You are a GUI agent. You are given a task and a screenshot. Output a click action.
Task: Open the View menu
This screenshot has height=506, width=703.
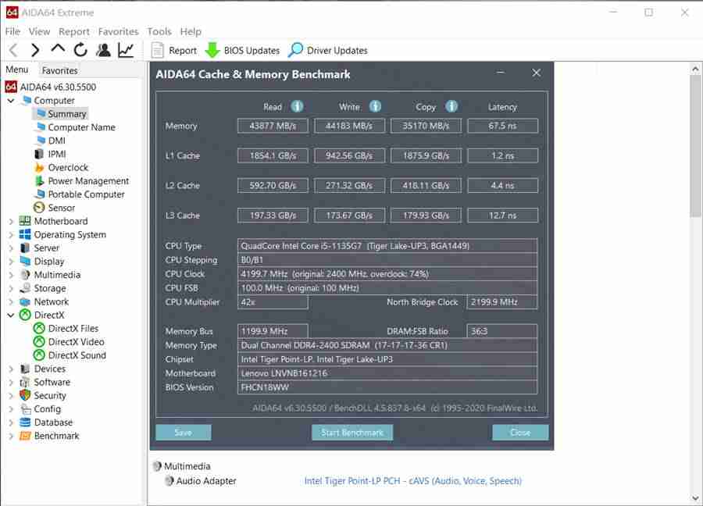(x=40, y=31)
